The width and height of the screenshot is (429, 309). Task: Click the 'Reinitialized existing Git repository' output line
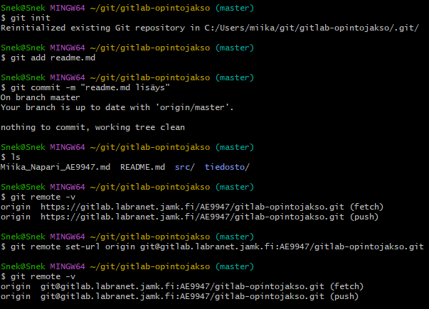point(107,28)
